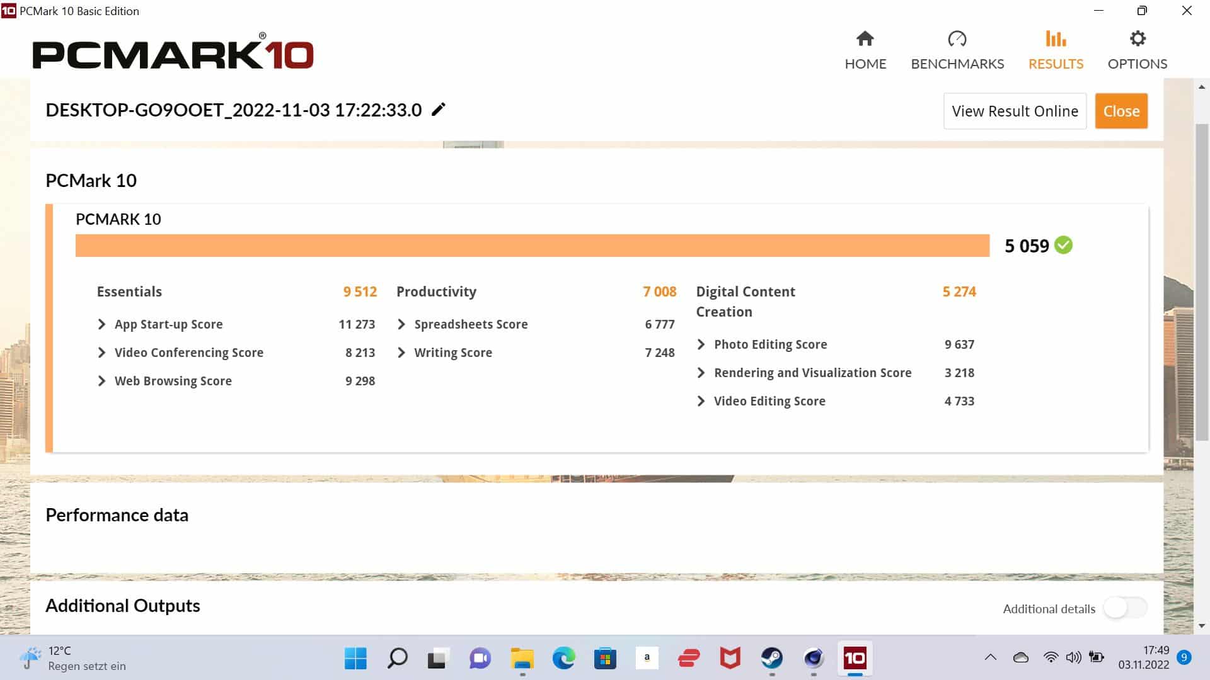Screen dimensions: 1210x680
Task: Click the vertical scrollbar down arrow
Action: (1202, 626)
